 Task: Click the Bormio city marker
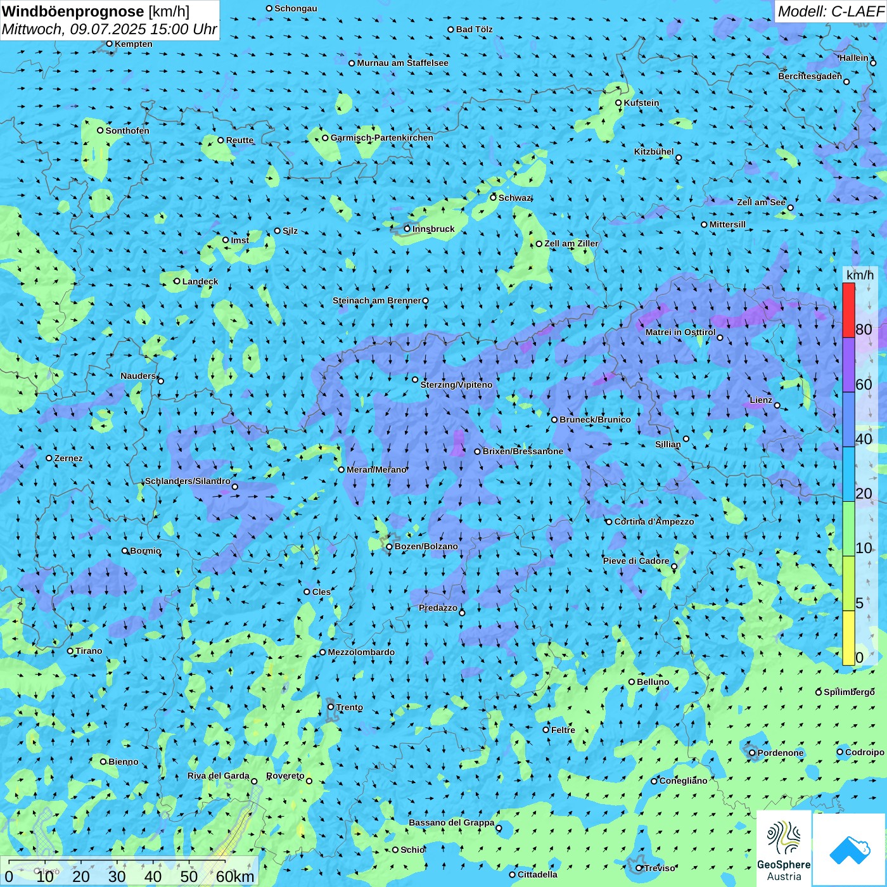[x=125, y=551]
